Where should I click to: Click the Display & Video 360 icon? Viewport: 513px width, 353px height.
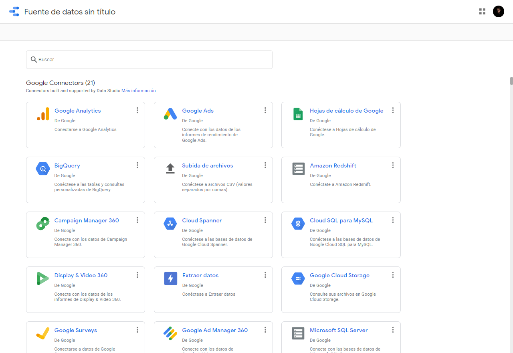point(42,278)
